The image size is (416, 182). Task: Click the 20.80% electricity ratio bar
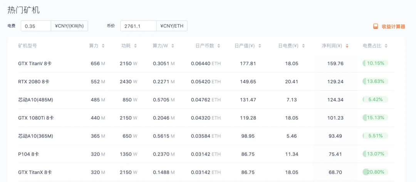tap(376, 172)
